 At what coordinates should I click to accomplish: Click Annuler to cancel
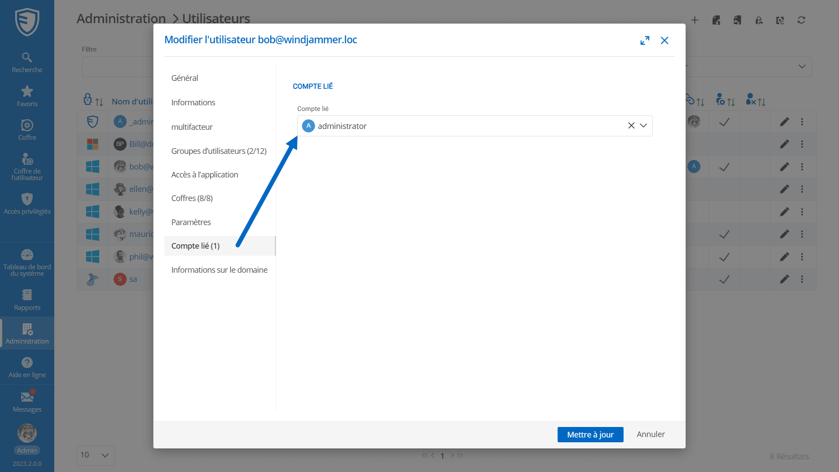pyautogui.click(x=650, y=434)
